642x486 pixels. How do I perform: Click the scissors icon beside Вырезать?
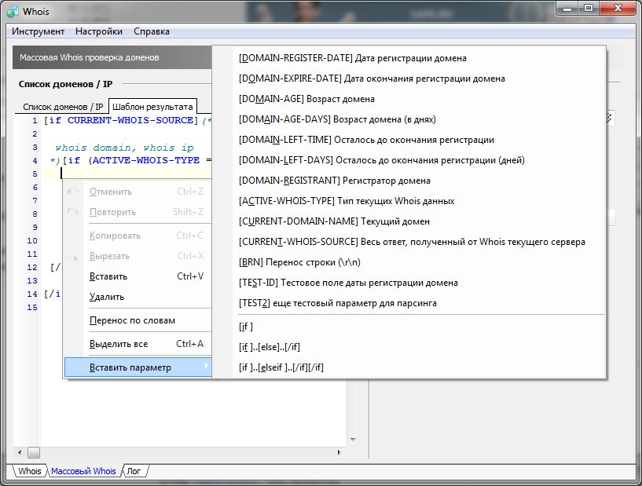tap(74, 256)
